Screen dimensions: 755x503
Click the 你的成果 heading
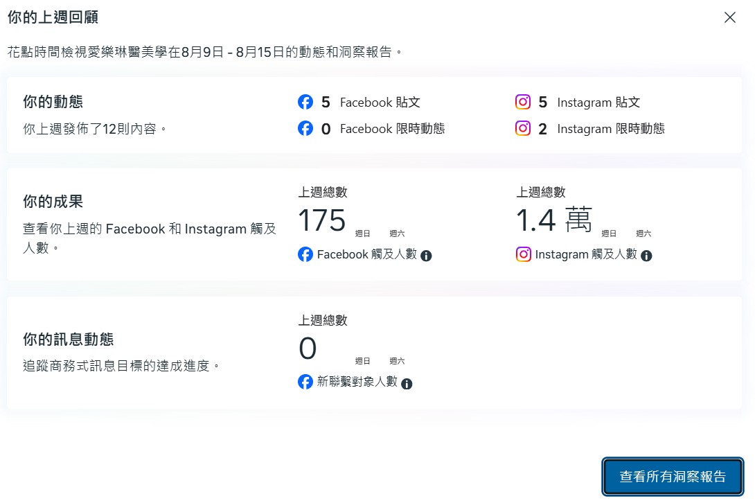coord(53,202)
